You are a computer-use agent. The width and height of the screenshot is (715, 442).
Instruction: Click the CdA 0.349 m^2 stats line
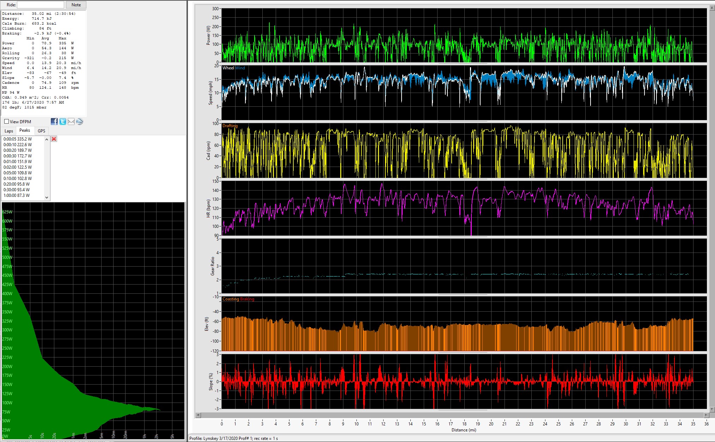tap(35, 98)
